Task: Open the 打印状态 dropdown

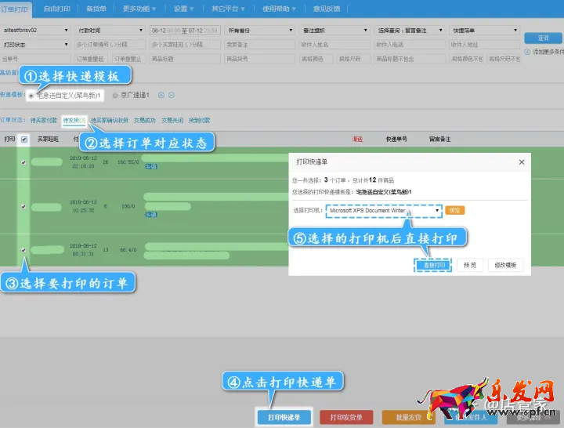Action: (x=35, y=45)
